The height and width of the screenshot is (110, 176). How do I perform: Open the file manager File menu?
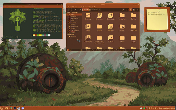click(68, 7)
